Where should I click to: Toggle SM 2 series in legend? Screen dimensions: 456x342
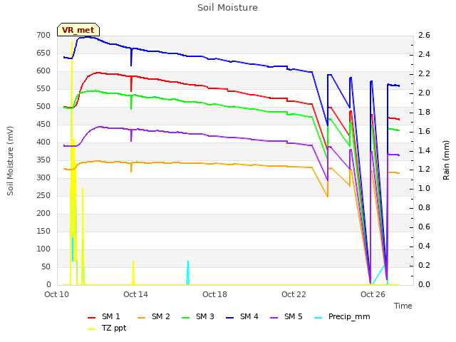click(154, 316)
